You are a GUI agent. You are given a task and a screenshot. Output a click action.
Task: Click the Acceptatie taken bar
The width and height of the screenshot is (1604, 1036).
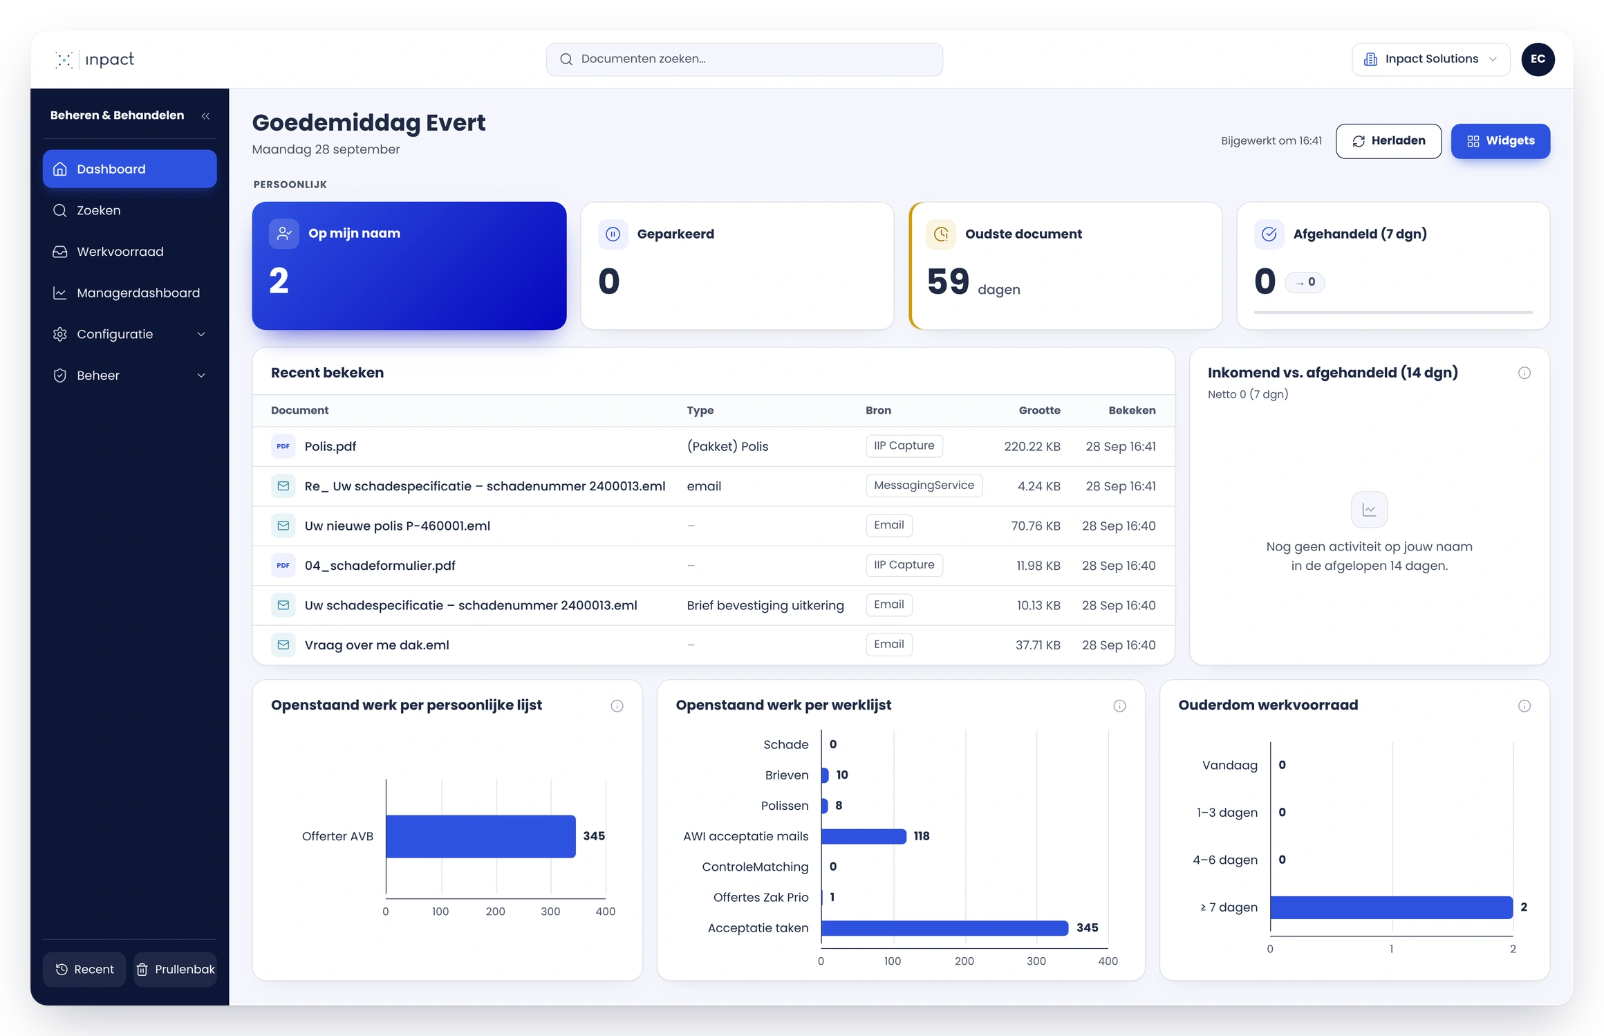point(944,928)
